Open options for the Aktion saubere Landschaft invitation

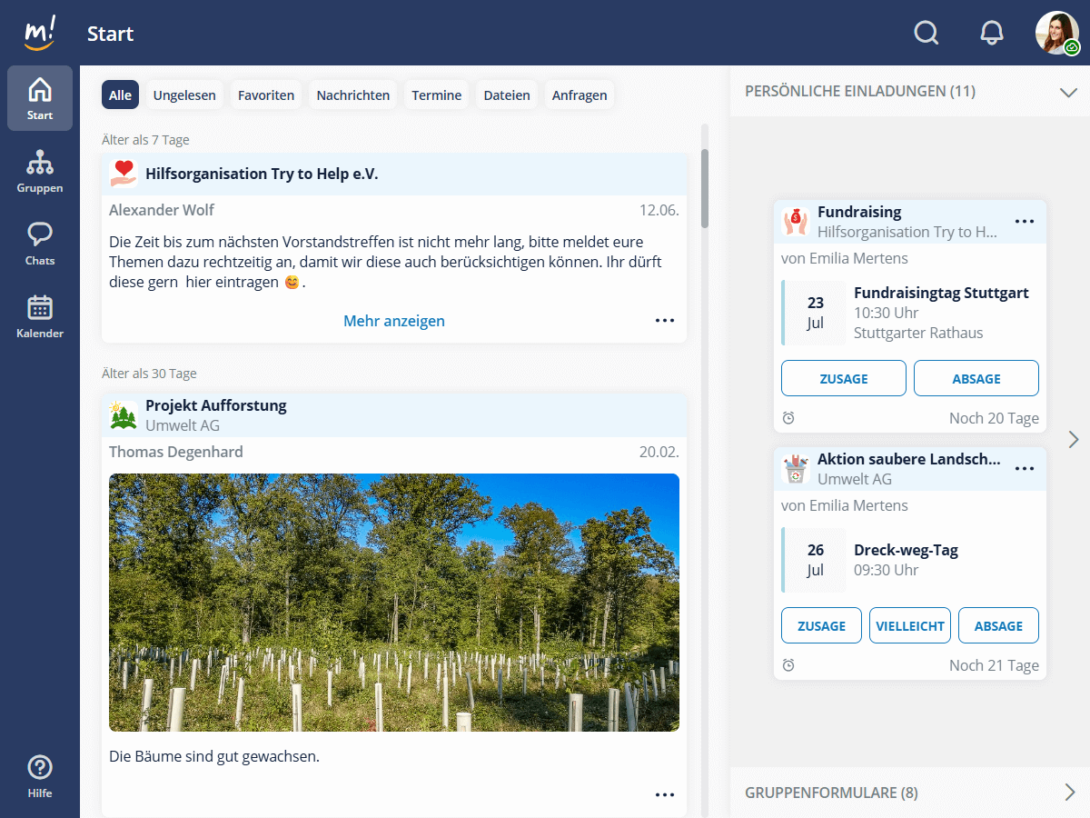[x=1025, y=468]
